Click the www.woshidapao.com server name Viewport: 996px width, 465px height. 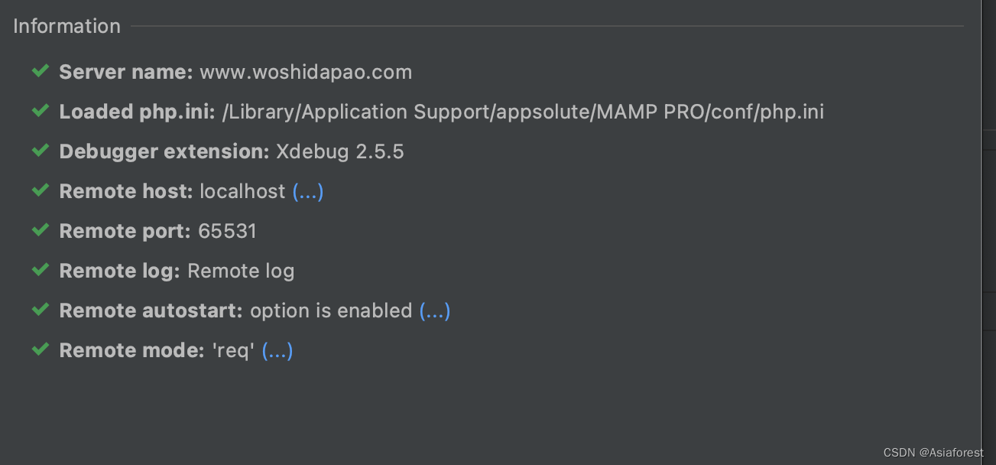(305, 71)
